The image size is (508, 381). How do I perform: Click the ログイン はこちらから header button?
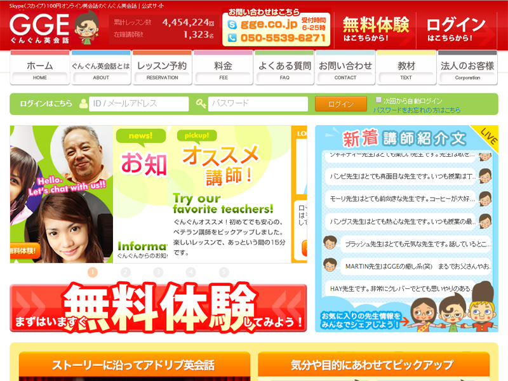tap(456, 29)
